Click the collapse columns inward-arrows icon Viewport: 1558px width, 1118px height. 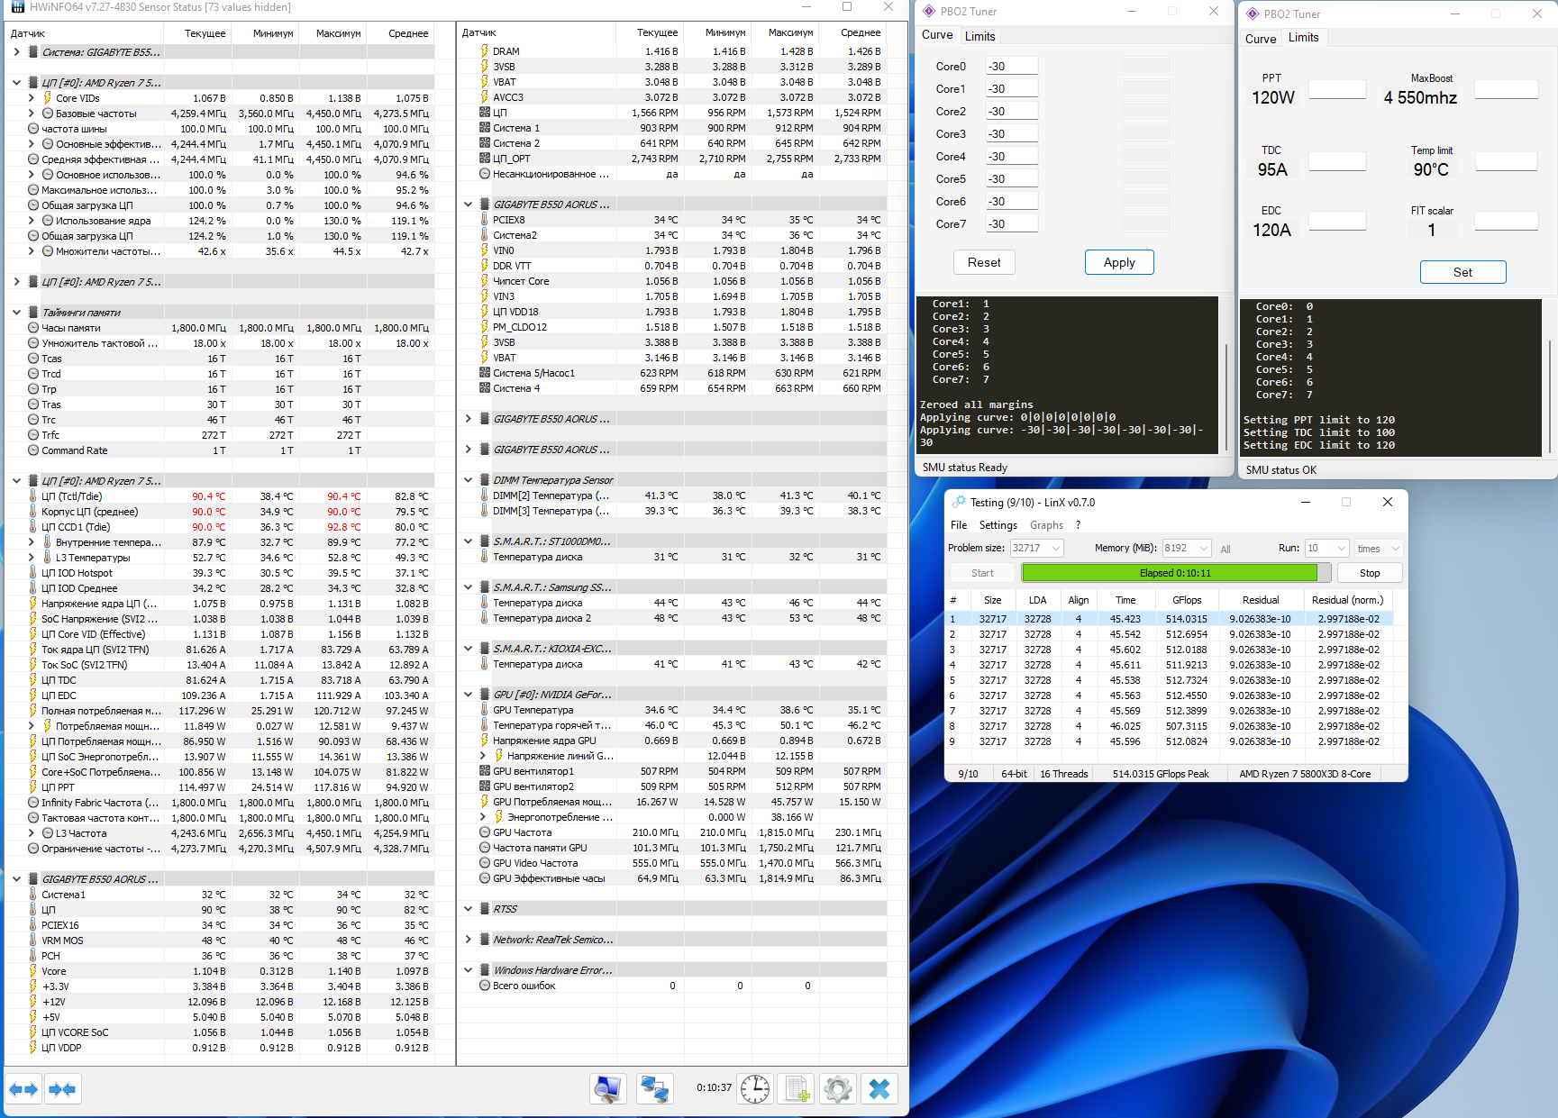[x=62, y=1089]
